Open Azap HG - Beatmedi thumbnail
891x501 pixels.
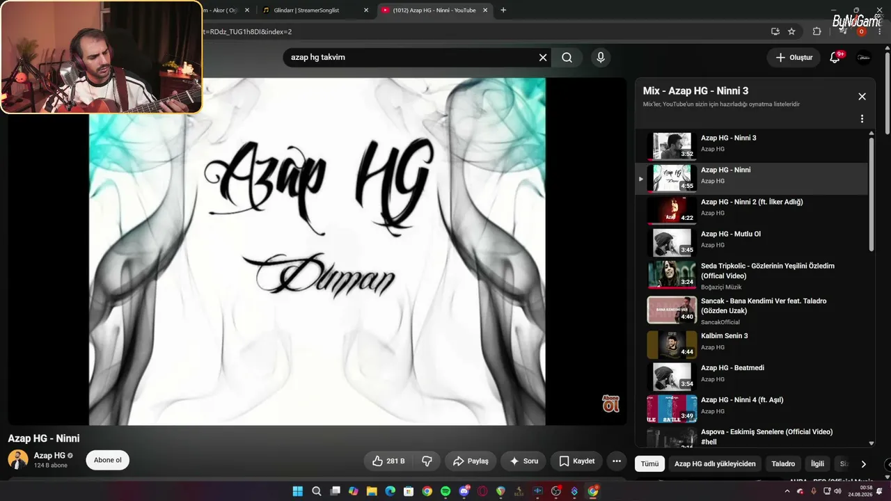point(672,376)
